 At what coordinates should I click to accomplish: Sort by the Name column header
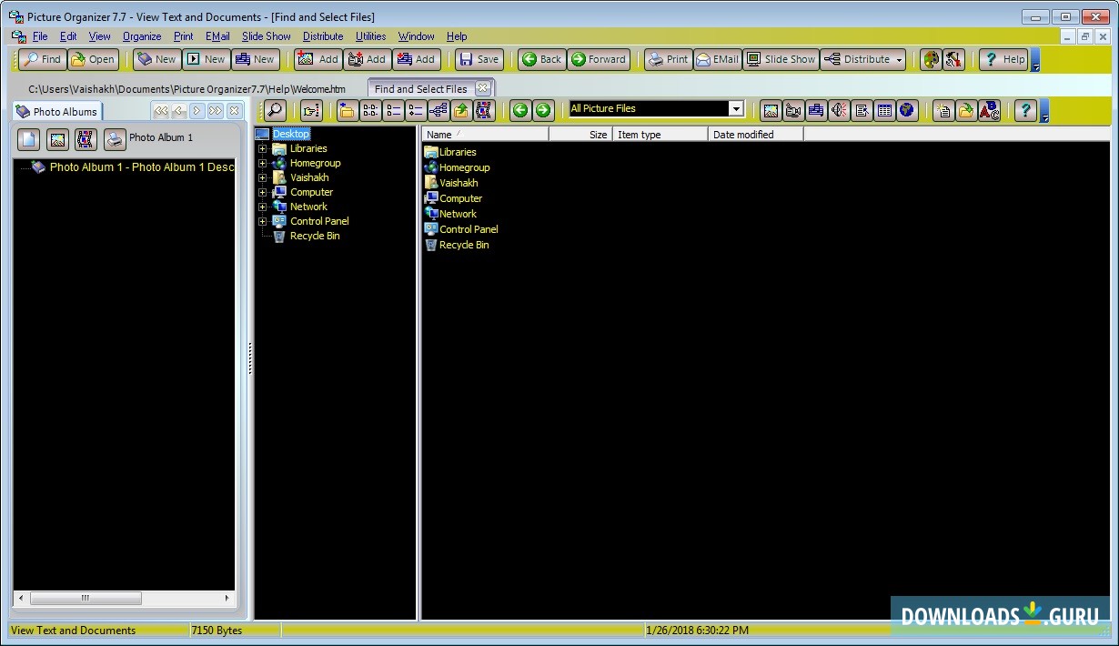485,134
